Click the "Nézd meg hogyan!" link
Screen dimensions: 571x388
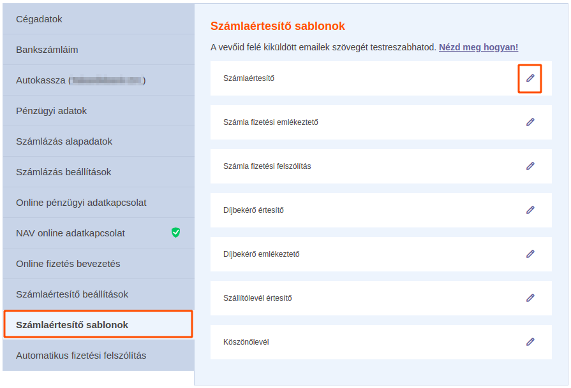click(x=478, y=47)
